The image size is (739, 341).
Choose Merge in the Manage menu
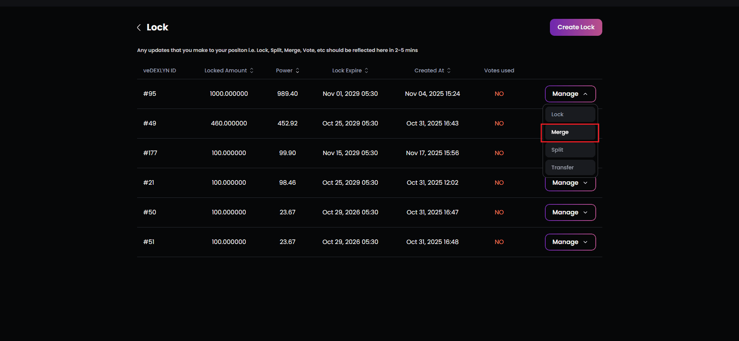[x=570, y=132]
